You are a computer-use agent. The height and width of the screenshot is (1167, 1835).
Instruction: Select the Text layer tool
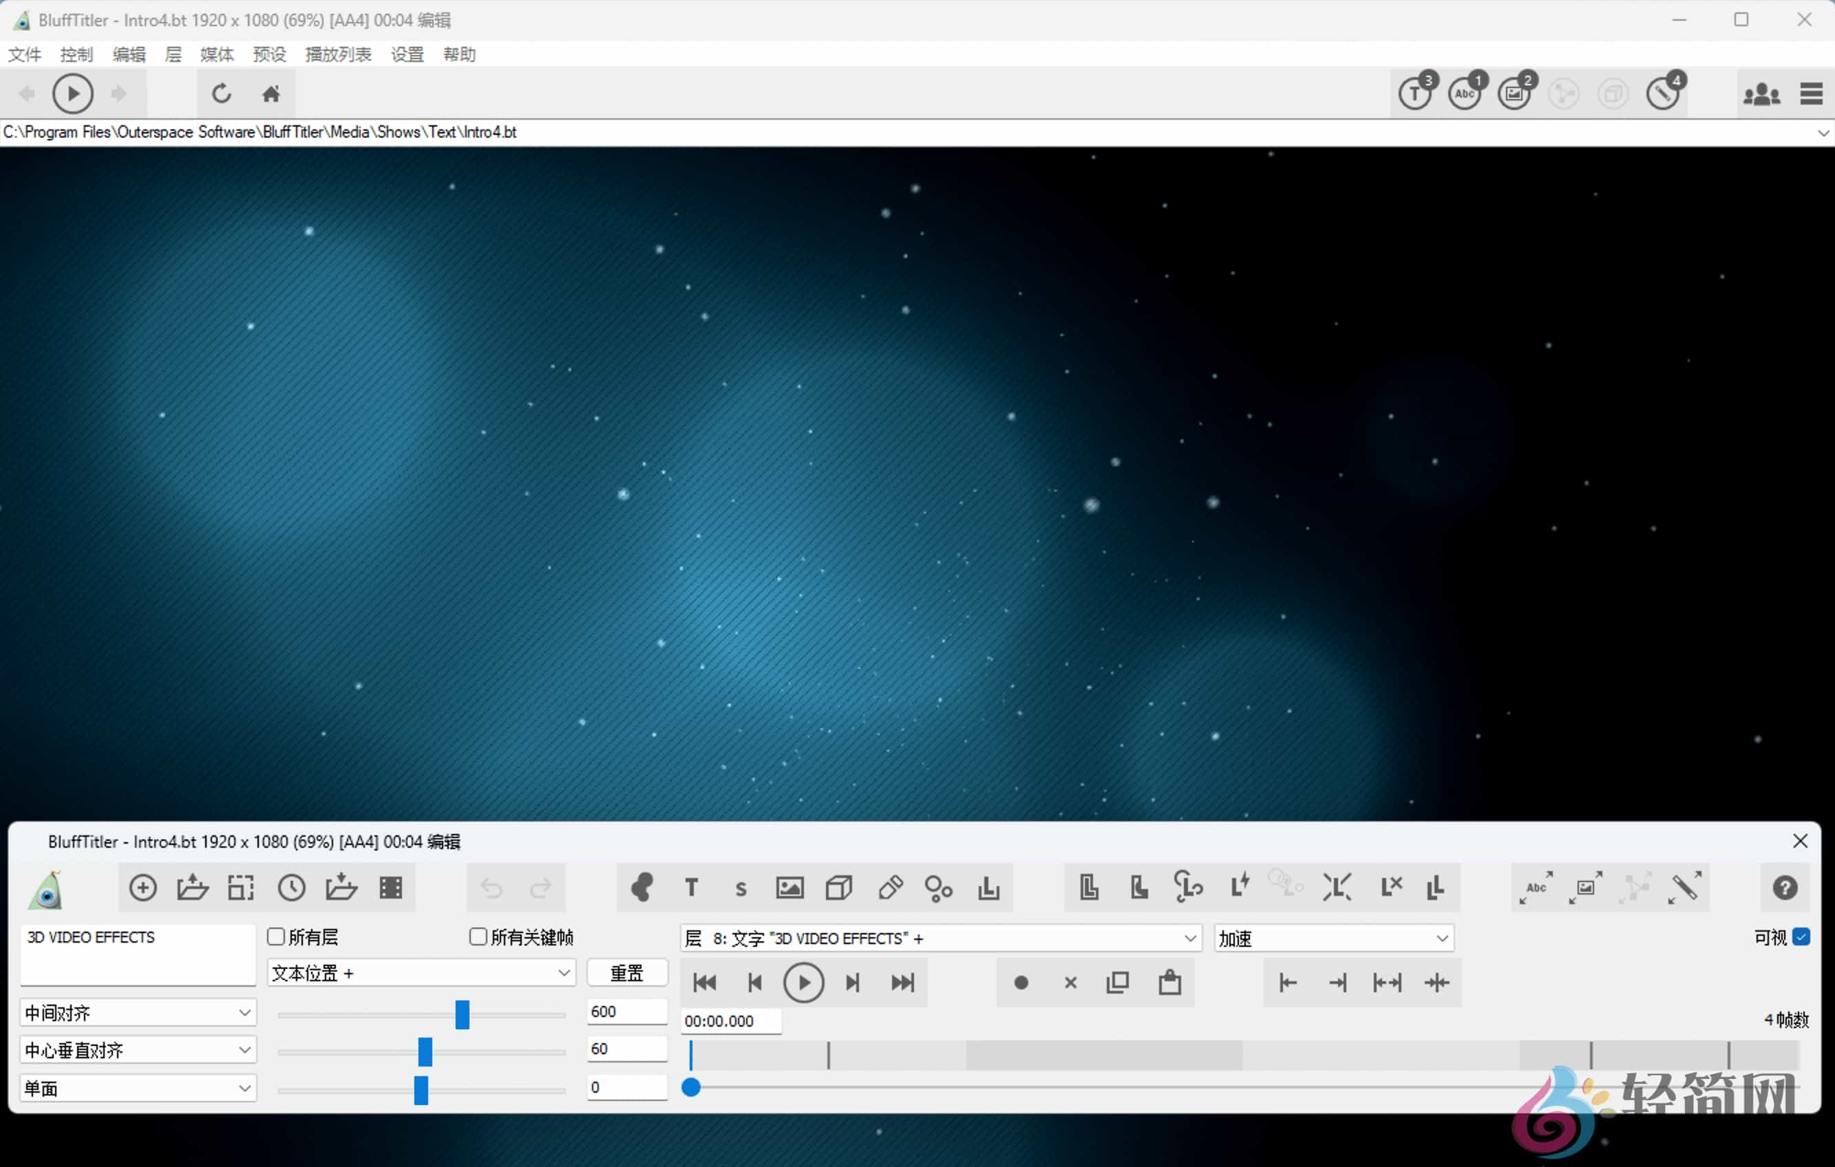point(691,888)
